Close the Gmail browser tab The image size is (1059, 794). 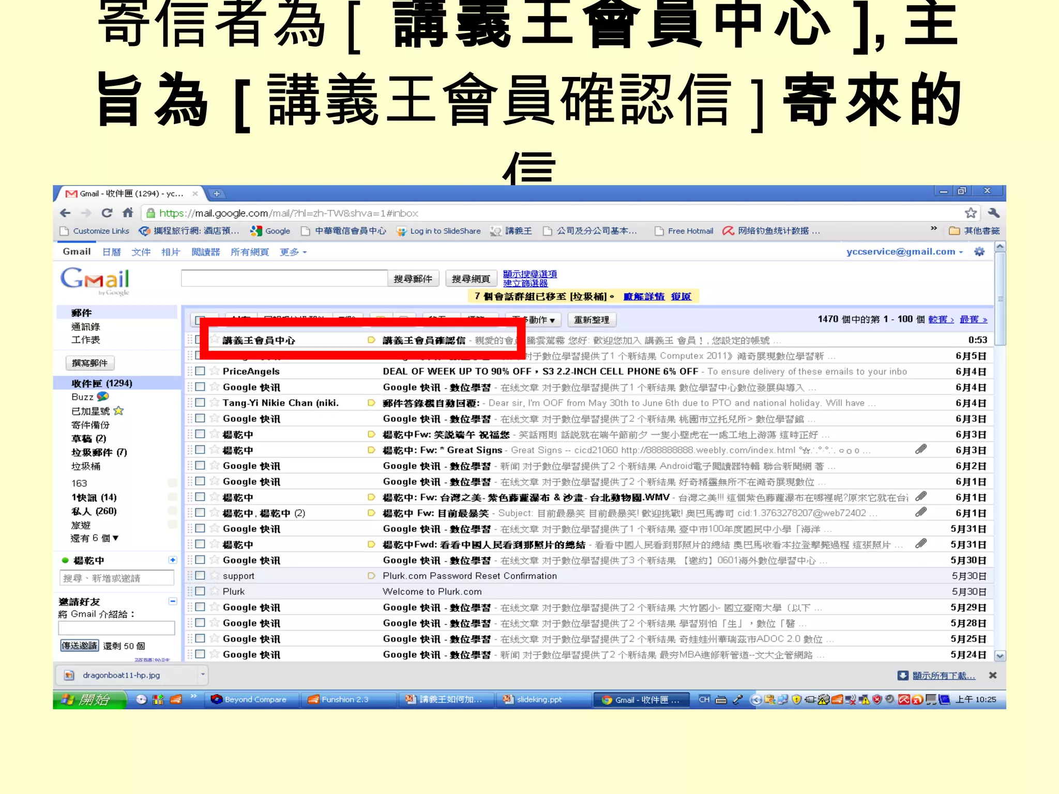click(195, 194)
